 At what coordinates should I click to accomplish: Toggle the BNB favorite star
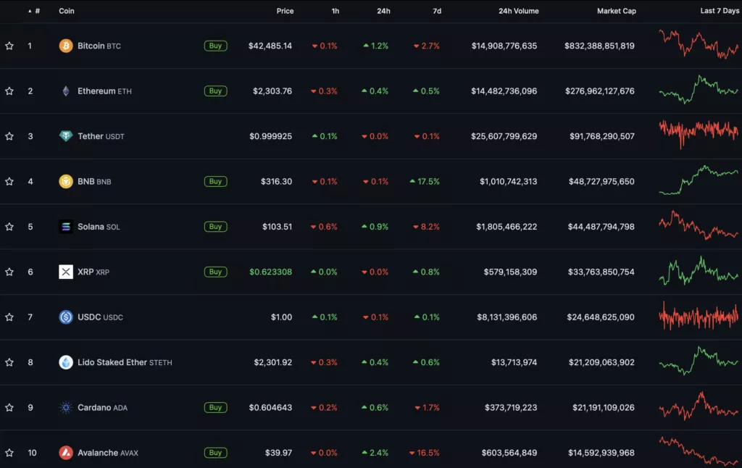pyautogui.click(x=9, y=181)
